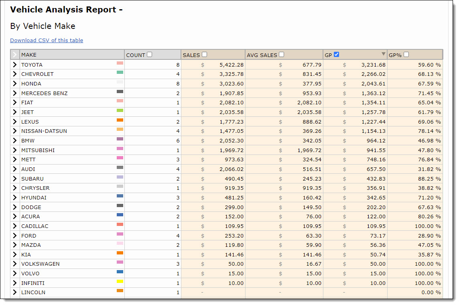
Task: Expand the MITSUBISHI row
Action: click(14, 150)
